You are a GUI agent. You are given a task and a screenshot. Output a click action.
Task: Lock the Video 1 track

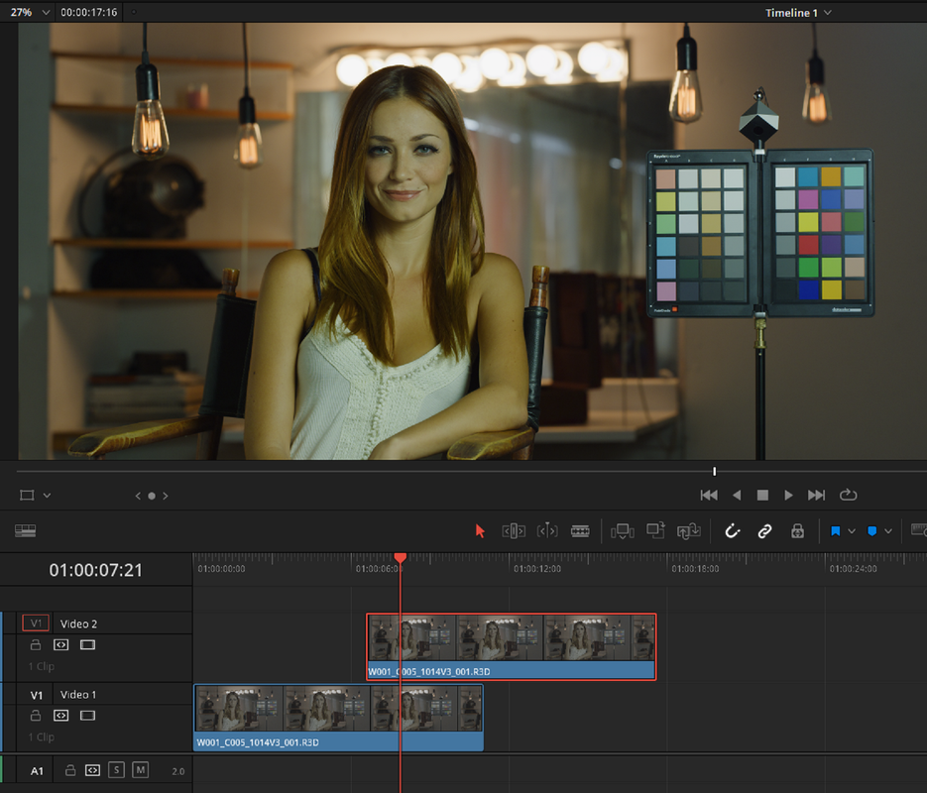click(36, 716)
